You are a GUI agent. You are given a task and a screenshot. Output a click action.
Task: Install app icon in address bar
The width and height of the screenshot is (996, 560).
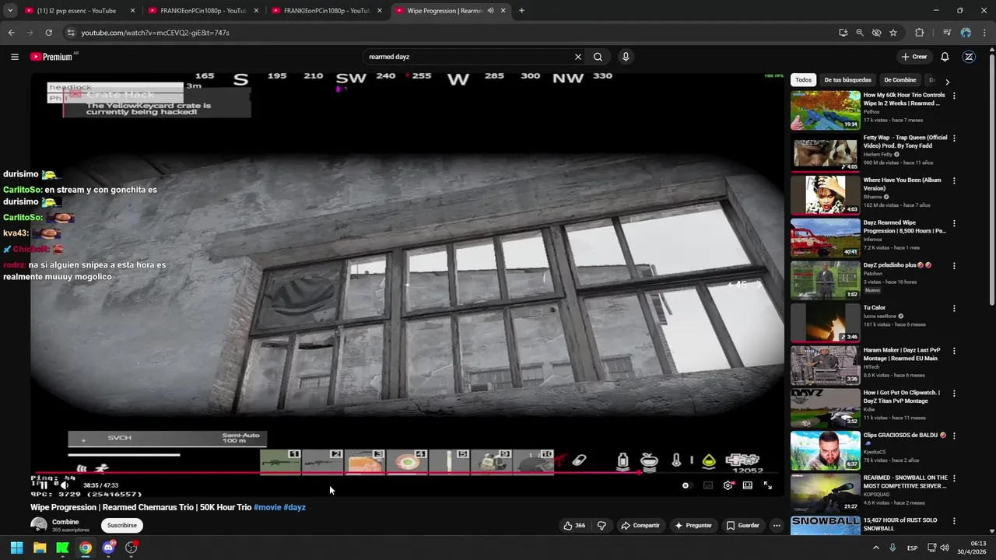coord(843,33)
